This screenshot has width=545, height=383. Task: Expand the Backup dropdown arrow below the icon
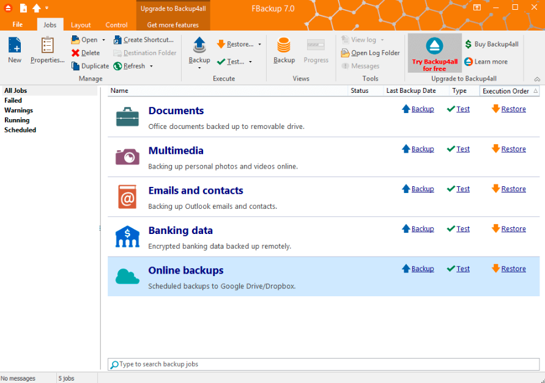(199, 68)
